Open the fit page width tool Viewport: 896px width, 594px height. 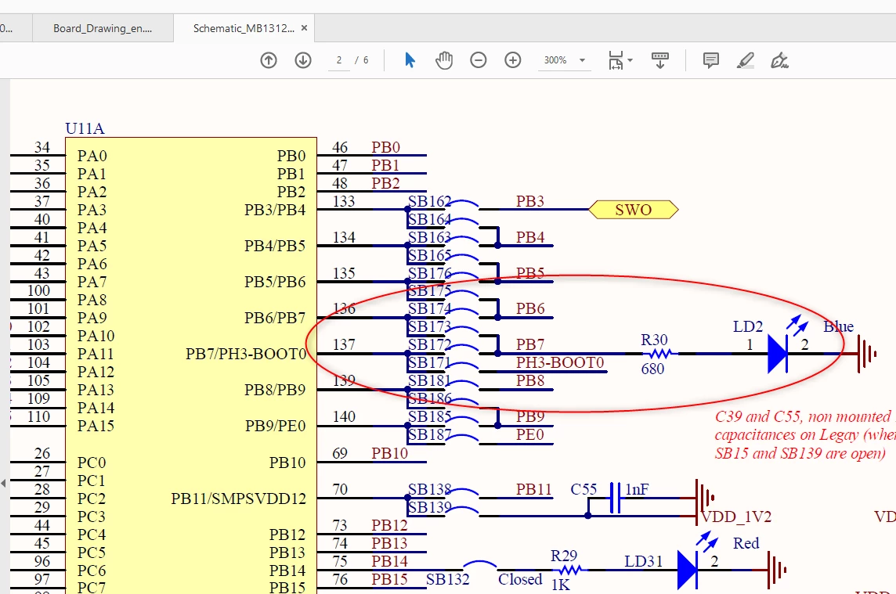(616, 60)
